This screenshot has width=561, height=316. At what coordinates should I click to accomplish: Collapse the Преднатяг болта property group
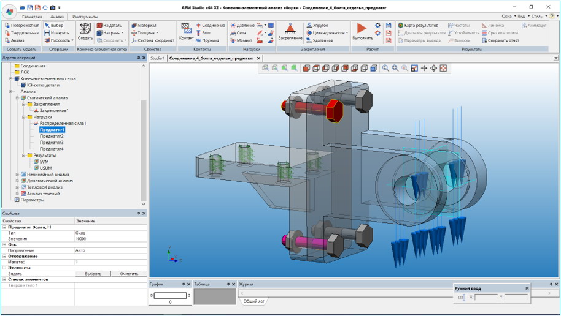4,227
